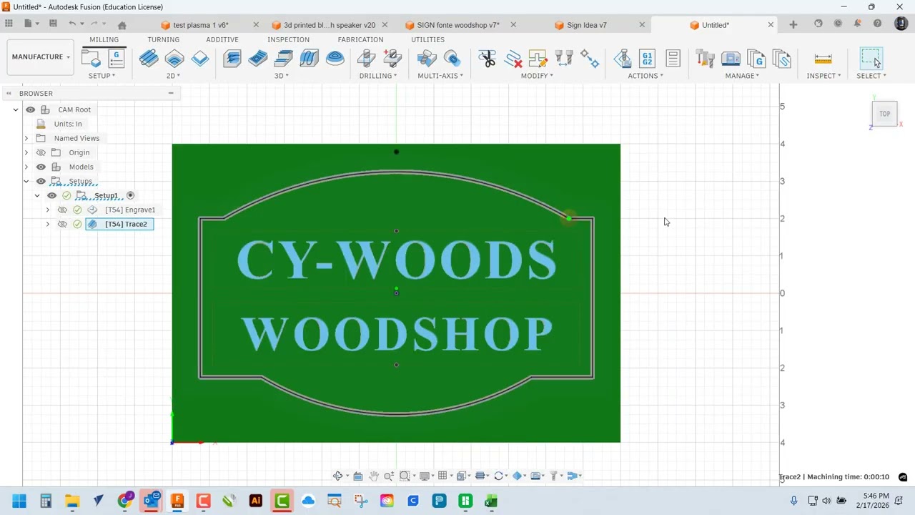Collapse the Setup1 node
915x515 pixels.
click(x=37, y=195)
